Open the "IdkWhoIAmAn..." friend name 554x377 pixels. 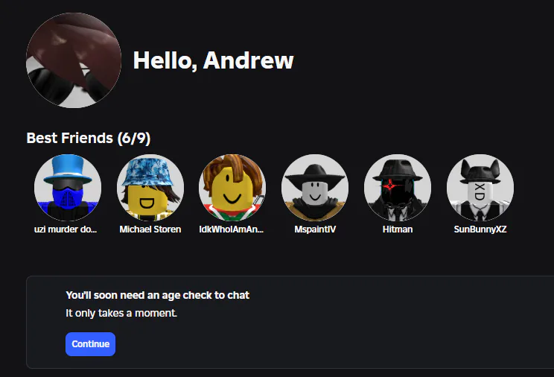[232, 229]
